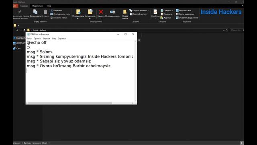The image size is (257, 145).
Task: Open the recent locations dropdown arrow
Action: pos(21,30)
